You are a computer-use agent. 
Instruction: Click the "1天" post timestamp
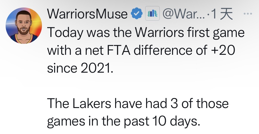click(222, 14)
